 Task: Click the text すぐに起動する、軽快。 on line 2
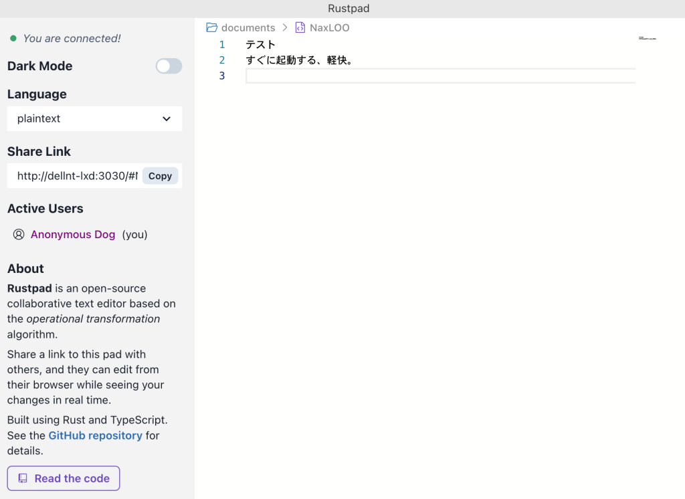pos(299,60)
